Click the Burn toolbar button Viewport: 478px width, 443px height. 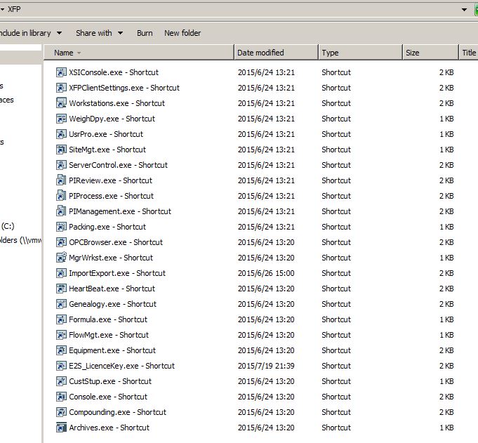pyautogui.click(x=145, y=33)
